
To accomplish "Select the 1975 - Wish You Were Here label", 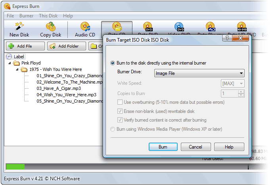I will [x=56, y=69].
